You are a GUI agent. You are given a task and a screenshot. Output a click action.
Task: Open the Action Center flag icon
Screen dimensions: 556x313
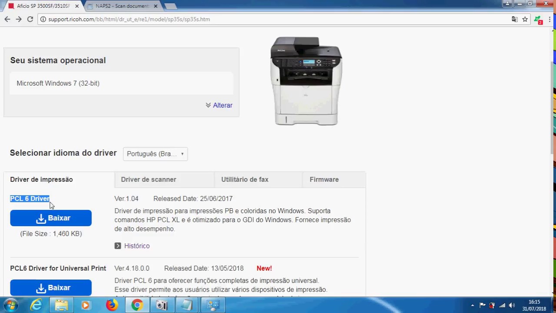point(482,305)
